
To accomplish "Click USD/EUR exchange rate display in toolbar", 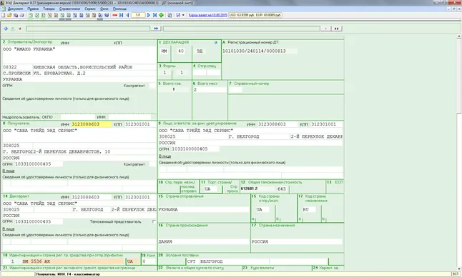I will (x=255, y=15).
